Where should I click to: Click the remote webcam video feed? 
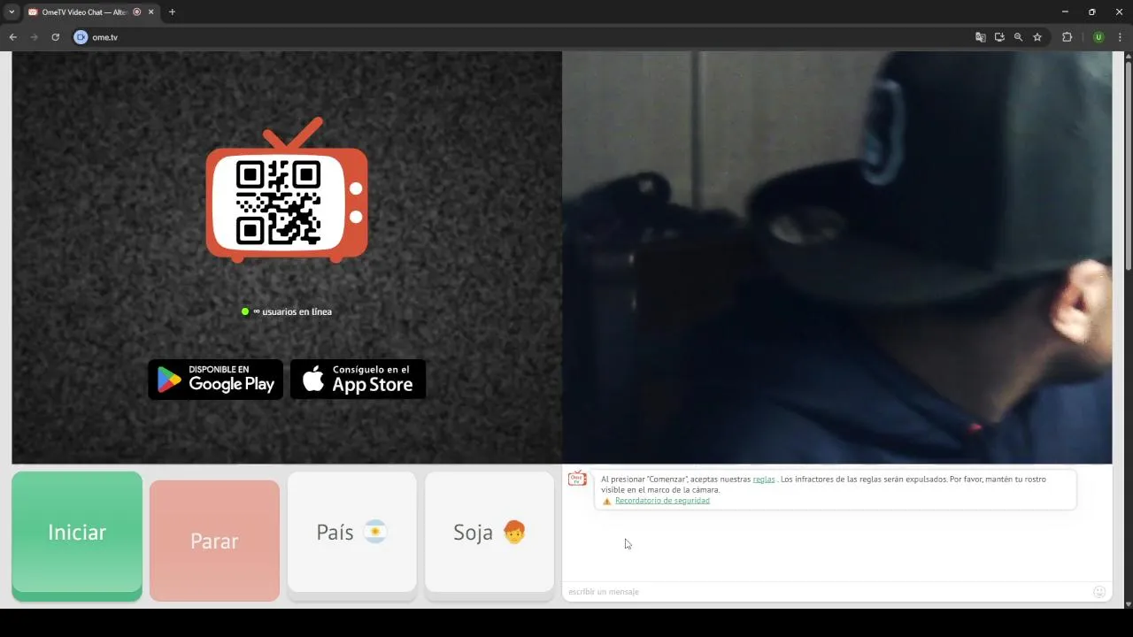pyautogui.click(x=836, y=257)
